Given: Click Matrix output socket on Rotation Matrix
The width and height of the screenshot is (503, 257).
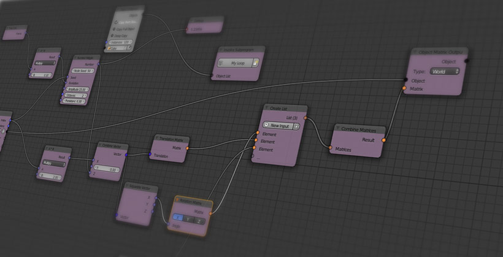Looking at the screenshot, I should pos(210,213).
